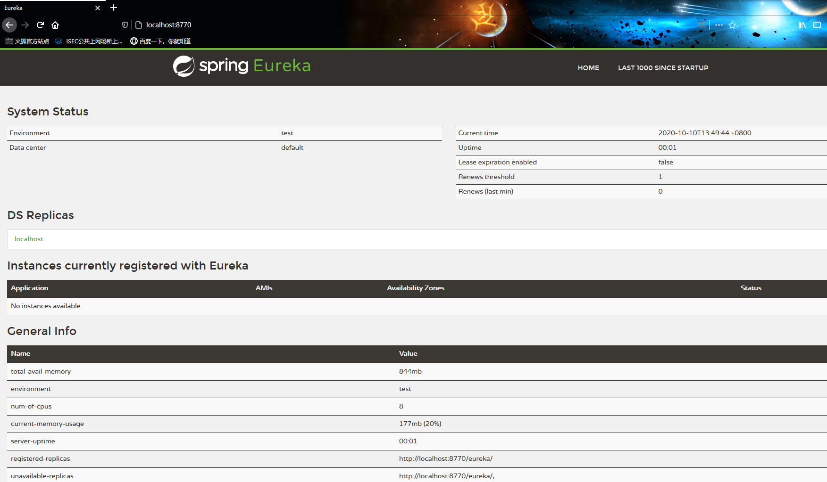Click the General Info heading

42,331
